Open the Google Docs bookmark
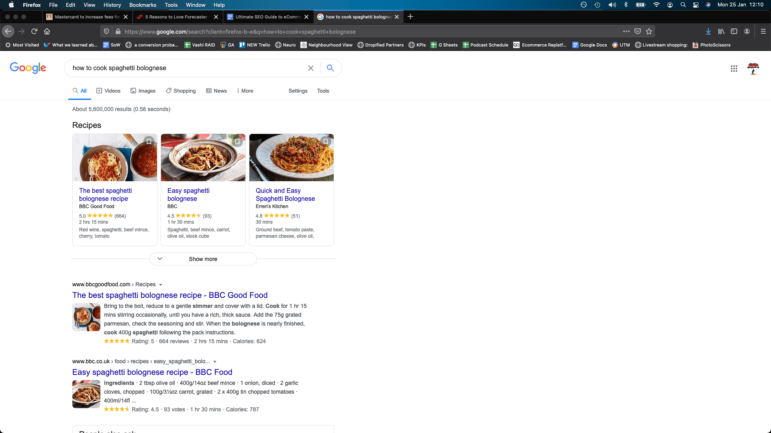This screenshot has height=433, width=771. pos(589,45)
